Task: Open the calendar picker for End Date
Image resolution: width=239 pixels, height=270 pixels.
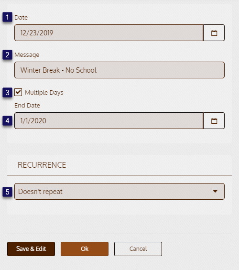Action: (214, 121)
